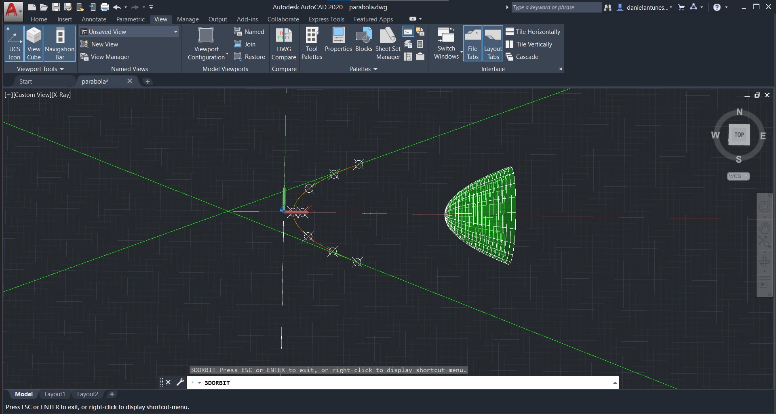Image resolution: width=776 pixels, height=414 pixels.
Task: Expand the Palettes panel
Action: pos(364,69)
